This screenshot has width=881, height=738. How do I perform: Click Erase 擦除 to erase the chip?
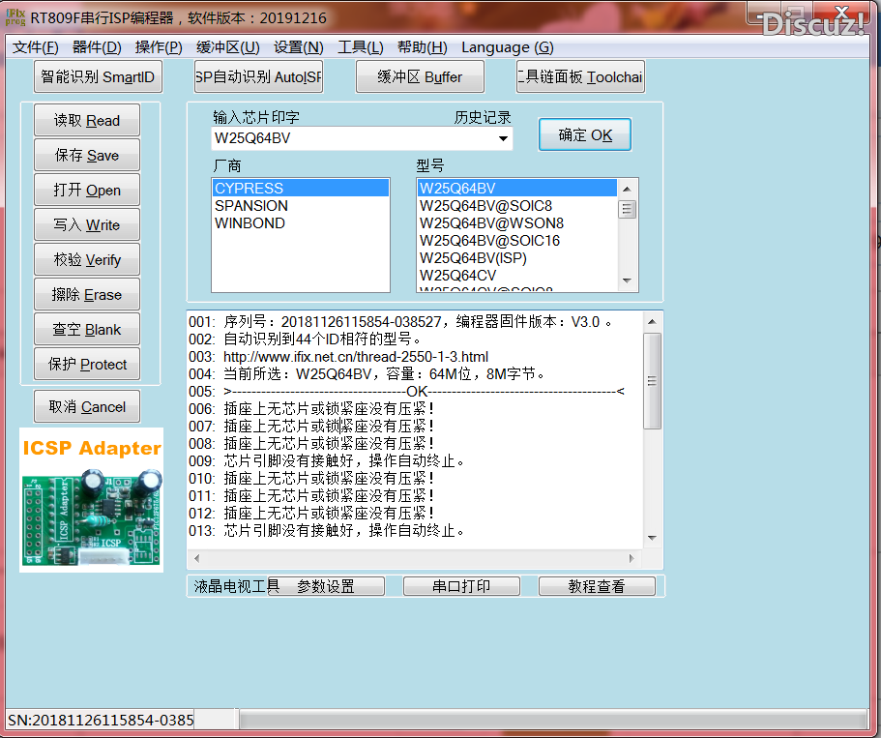coord(86,294)
